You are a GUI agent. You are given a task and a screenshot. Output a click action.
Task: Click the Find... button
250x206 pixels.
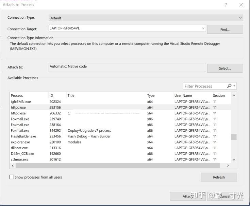[225, 29]
